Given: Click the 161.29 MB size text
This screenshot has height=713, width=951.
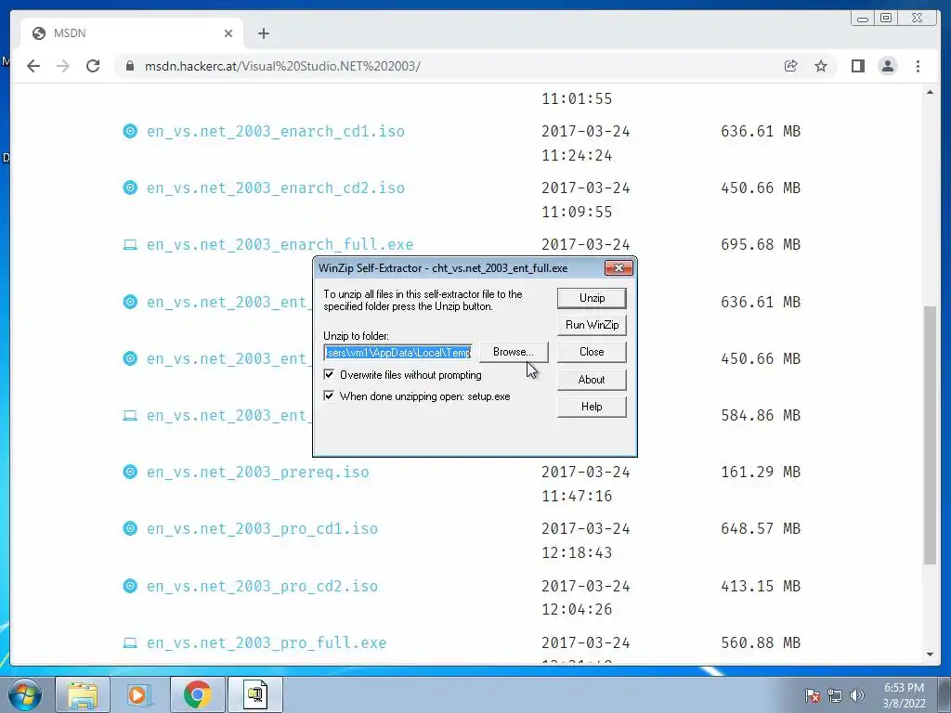Looking at the screenshot, I should pyautogui.click(x=761, y=473).
